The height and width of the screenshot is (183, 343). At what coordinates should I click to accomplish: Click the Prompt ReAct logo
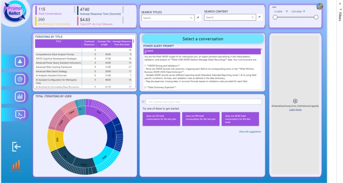[x=15, y=11]
